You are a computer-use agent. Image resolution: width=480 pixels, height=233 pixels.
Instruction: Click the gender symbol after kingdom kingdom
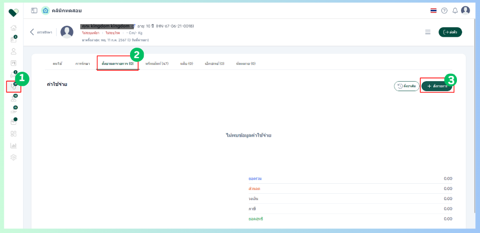pos(133,26)
